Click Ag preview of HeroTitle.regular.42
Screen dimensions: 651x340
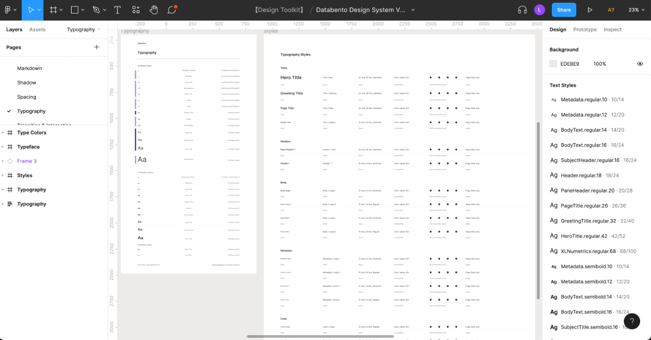[x=554, y=236]
